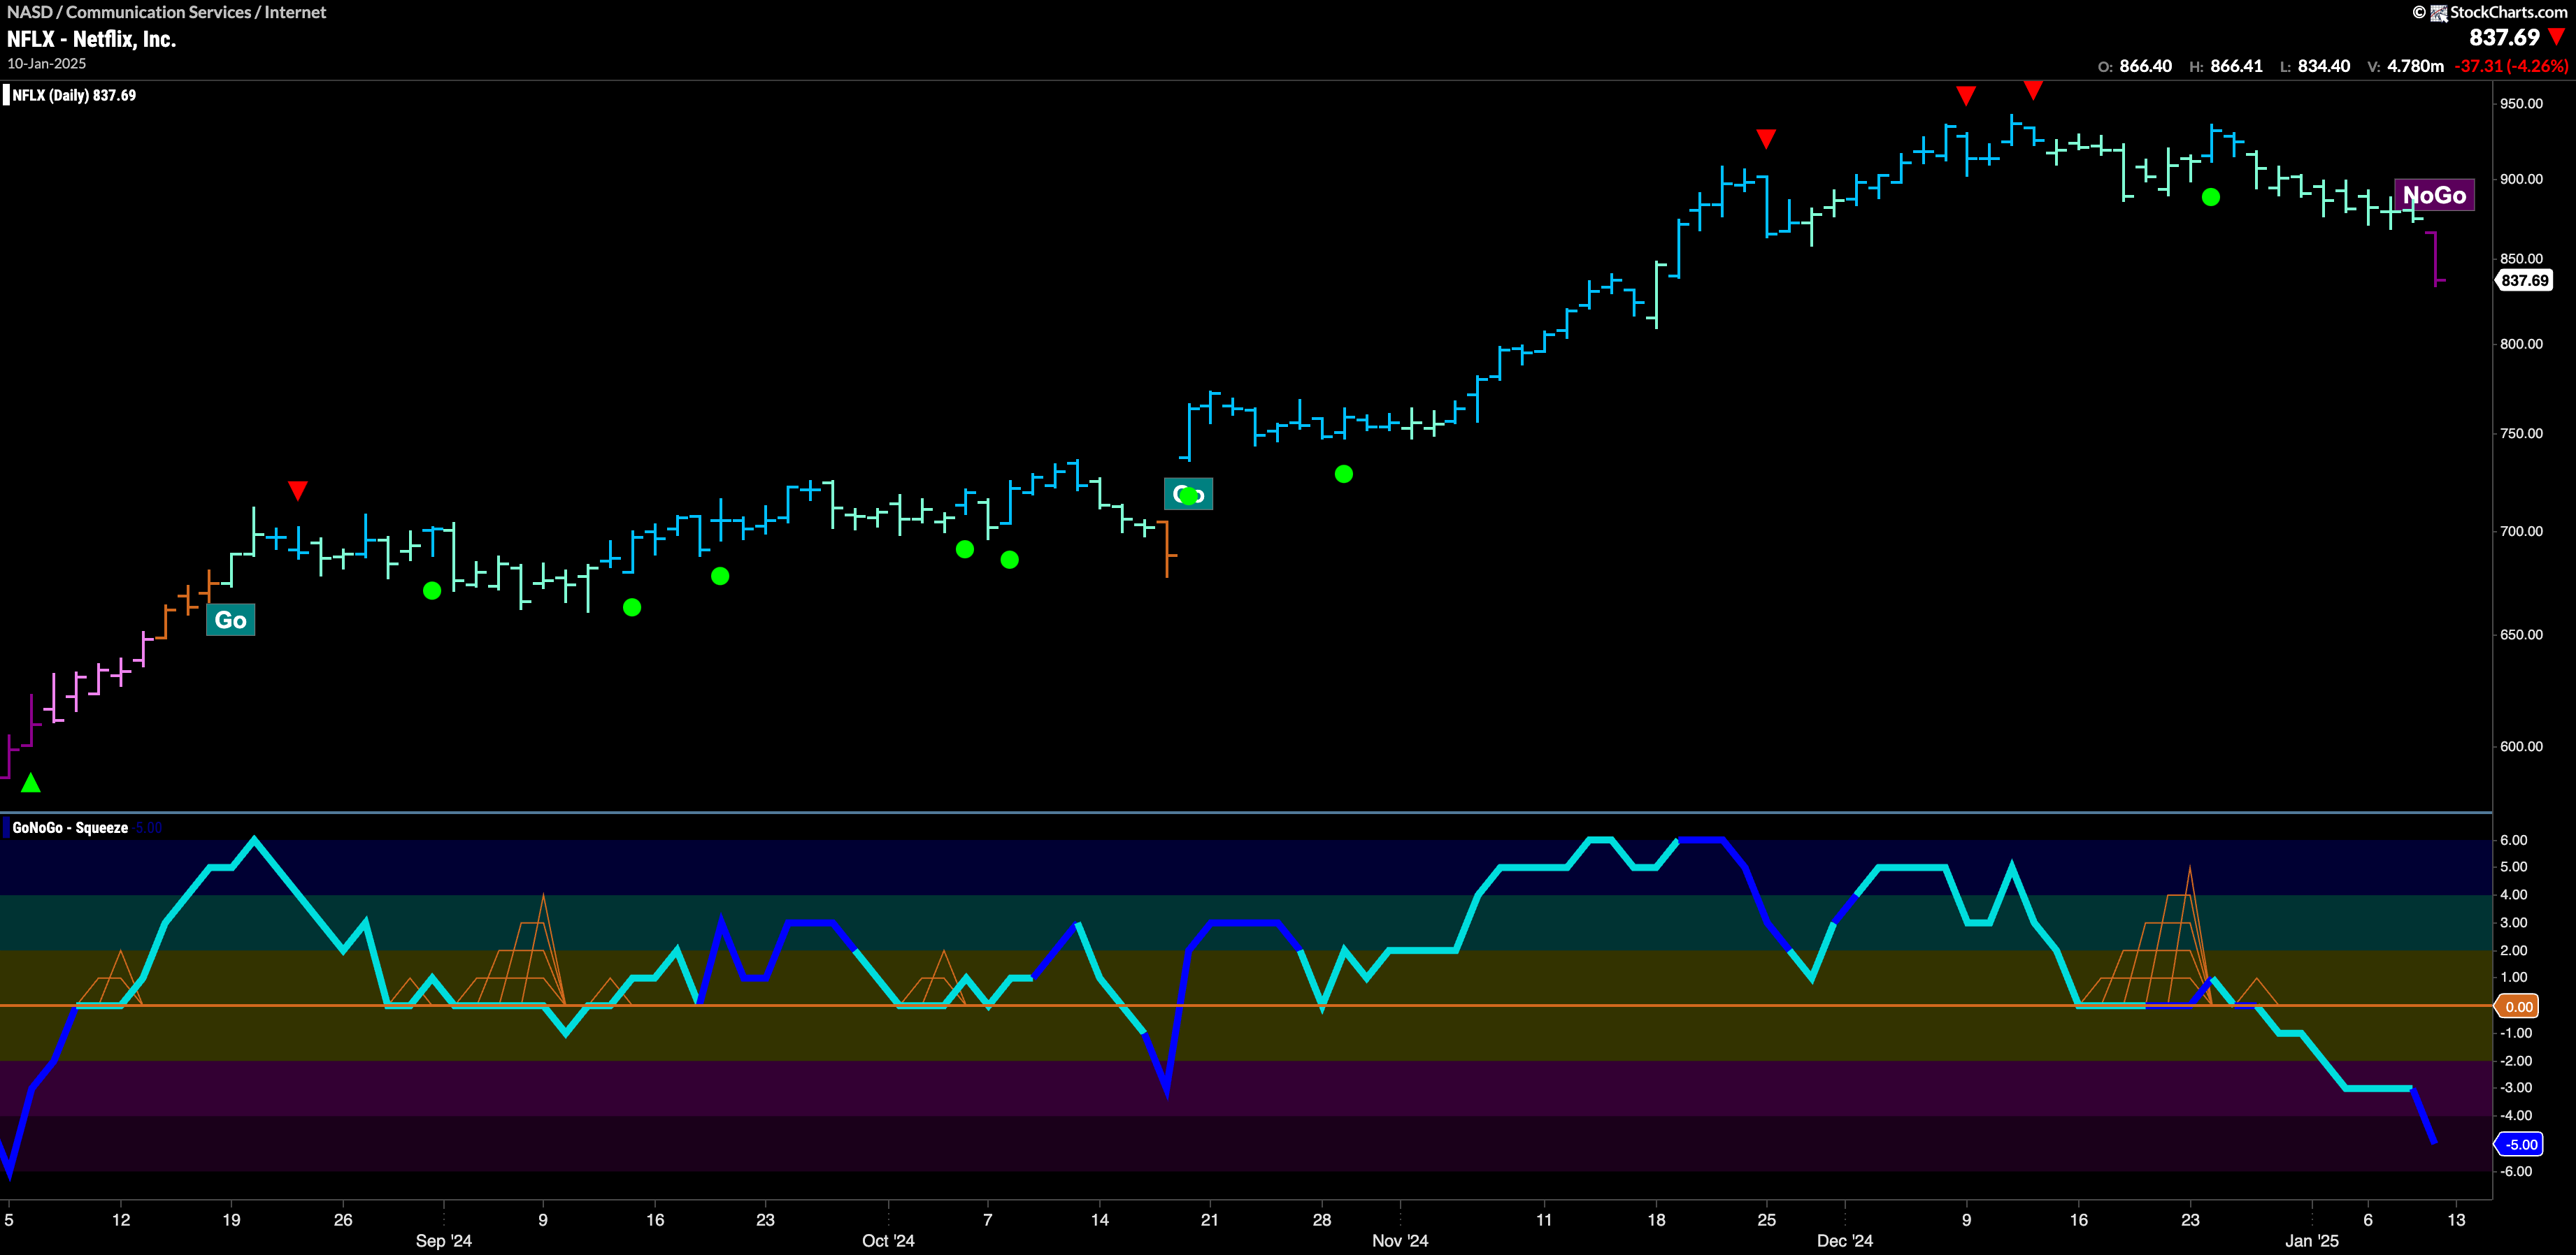This screenshot has height=1255, width=2576.
Task: Click the red triangle marker above Dec 9
Action: [x=1966, y=95]
